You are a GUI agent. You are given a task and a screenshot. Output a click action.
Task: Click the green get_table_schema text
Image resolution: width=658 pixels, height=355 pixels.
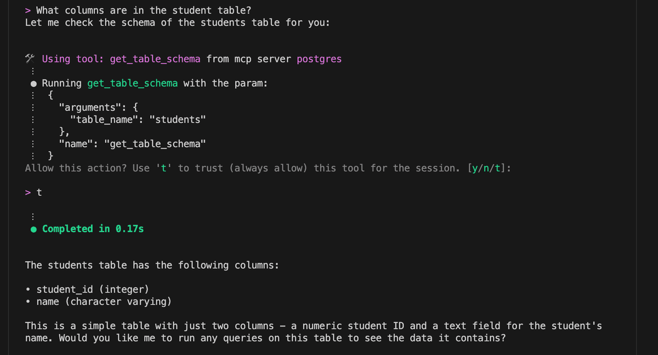click(x=132, y=83)
